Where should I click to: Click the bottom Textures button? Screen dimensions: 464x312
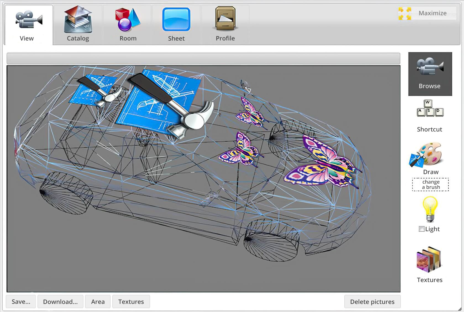pyautogui.click(x=131, y=302)
